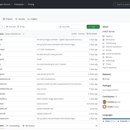Image resolution: width=130 pixels, height=130 pixels.
Task: Open the soodoku contributor profile link
Action: (x=114, y=102)
